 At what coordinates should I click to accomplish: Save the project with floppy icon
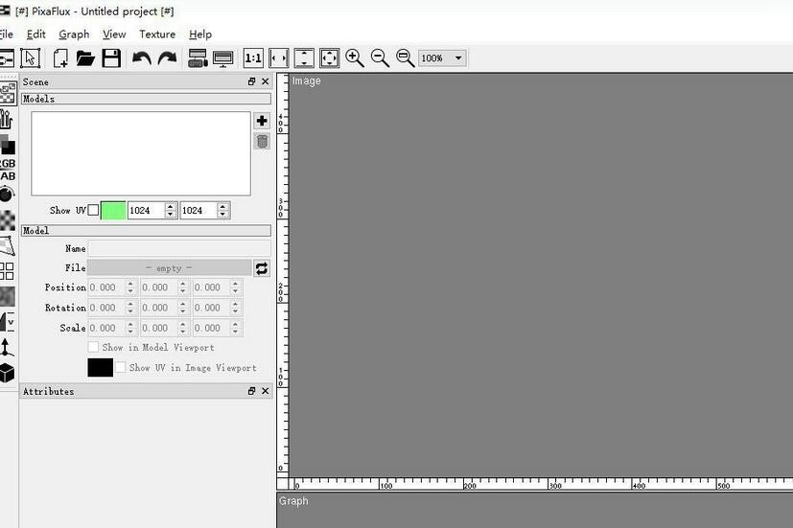(x=111, y=58)
